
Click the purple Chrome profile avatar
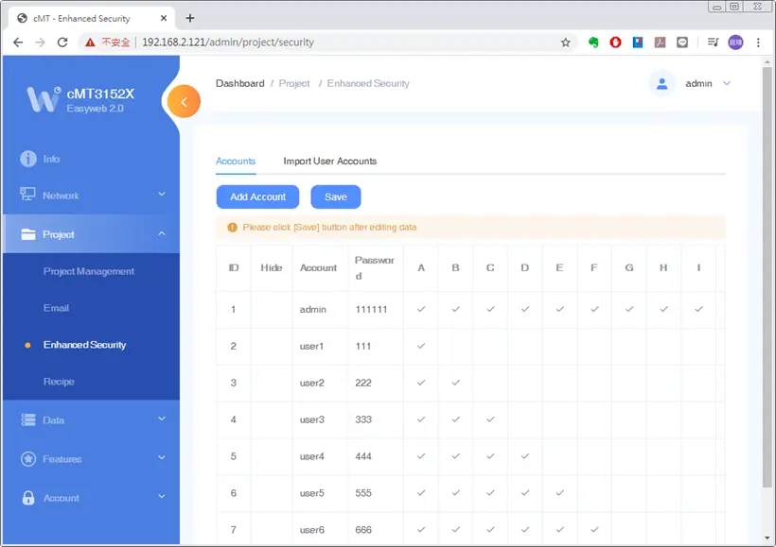coord(735,43)
